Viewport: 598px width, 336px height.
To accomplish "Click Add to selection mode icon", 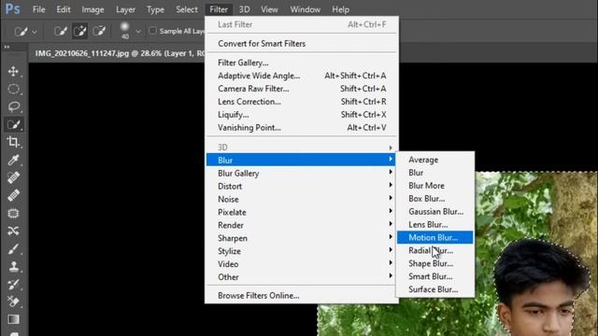I will click(79, 31).
